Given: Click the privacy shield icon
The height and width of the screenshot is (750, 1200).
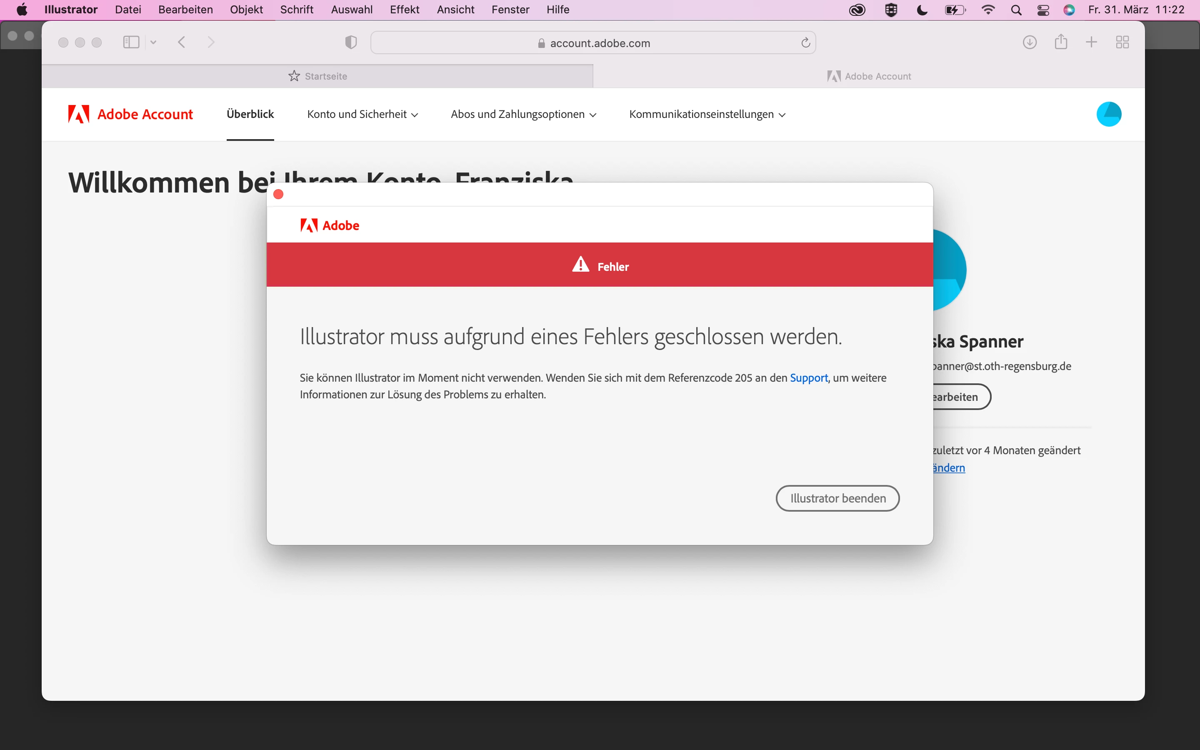Looking at the screenshot, I should (350, 42).
